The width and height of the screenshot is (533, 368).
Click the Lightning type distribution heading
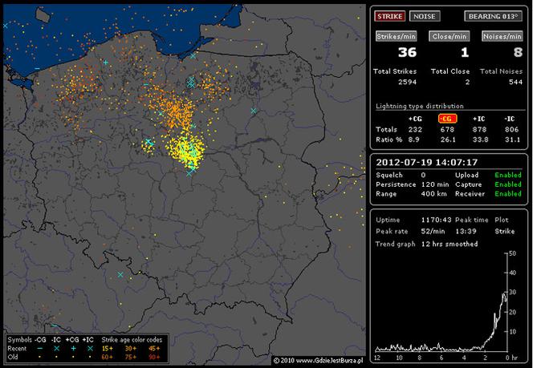click(420, 106)
